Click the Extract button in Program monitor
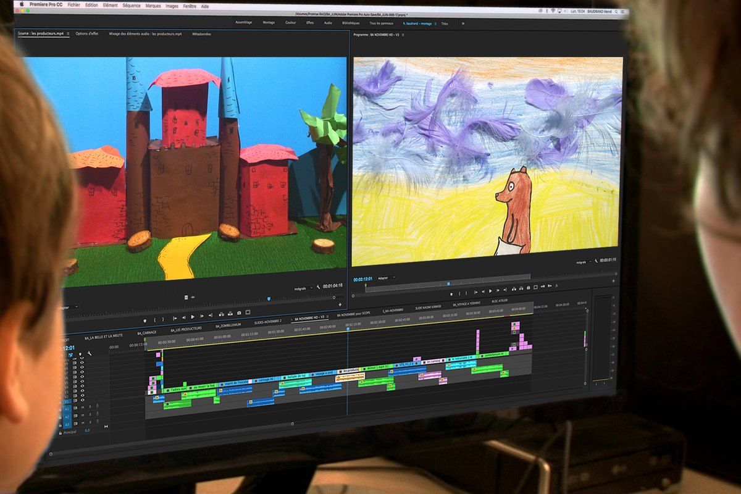 tap(521, 288)
